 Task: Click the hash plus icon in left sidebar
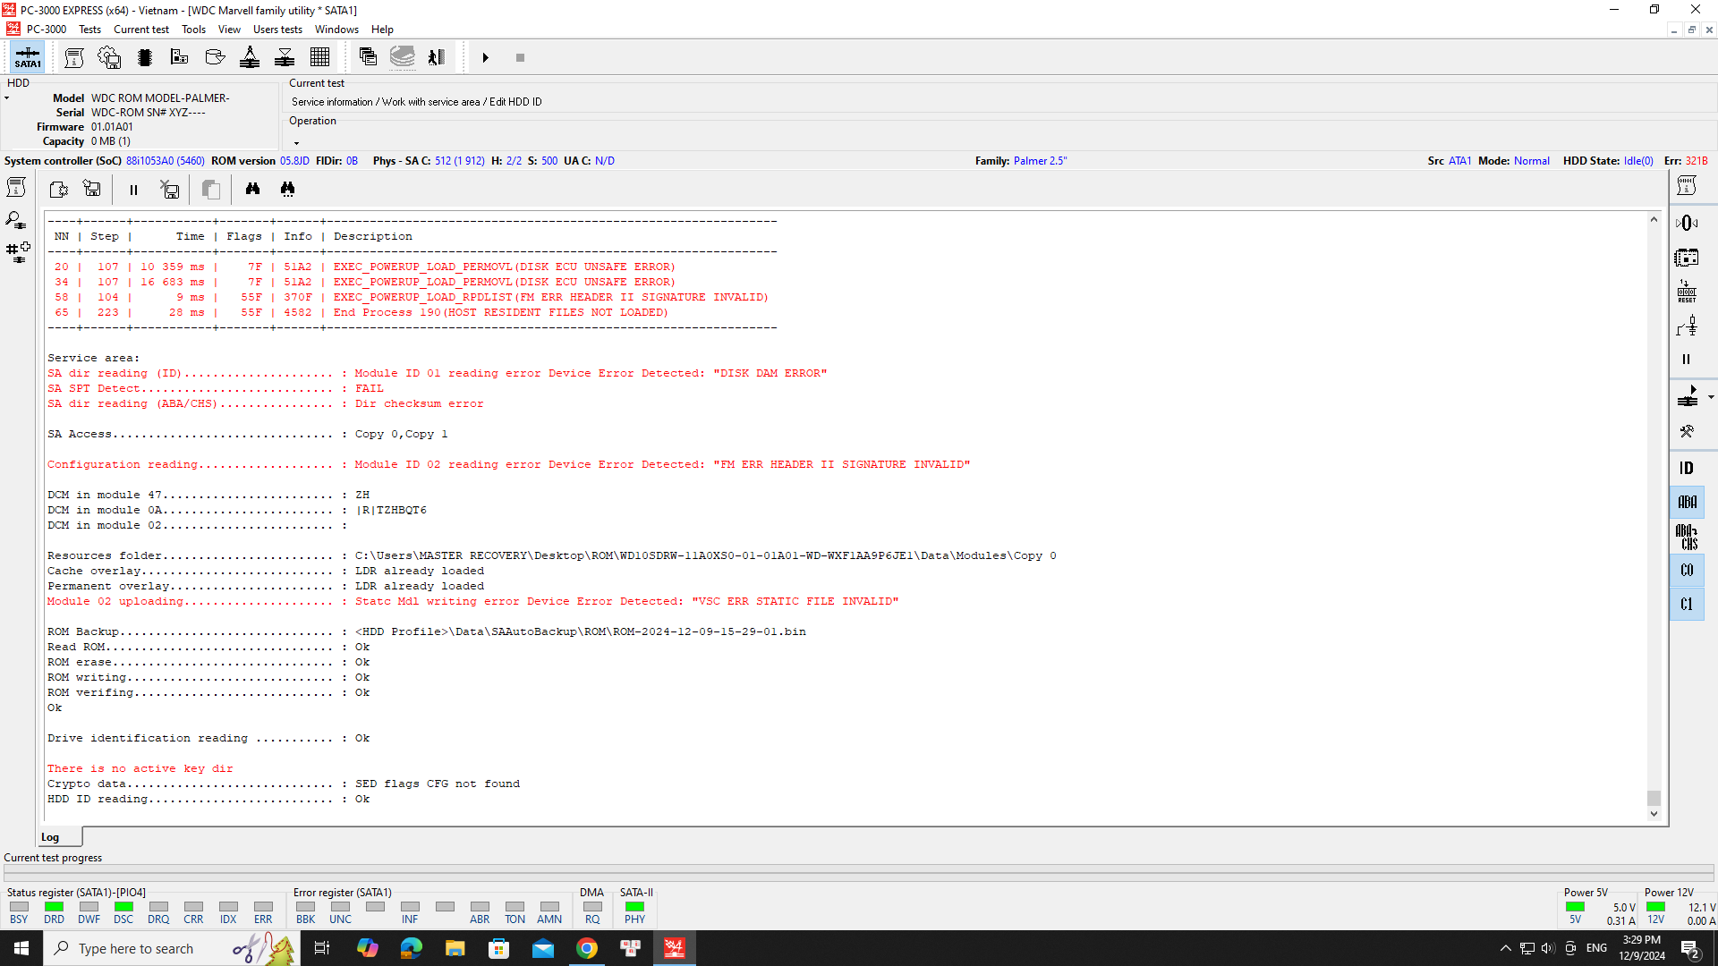pyautogui.click(x=18, y=252)
